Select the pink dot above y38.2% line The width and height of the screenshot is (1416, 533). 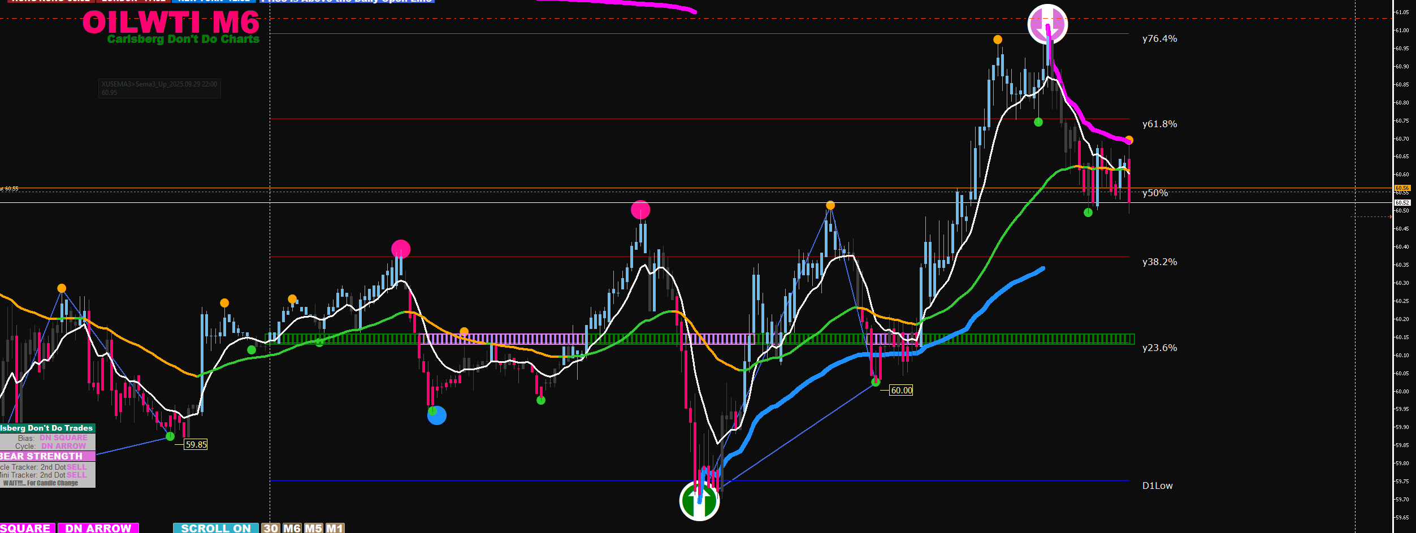(401, 249)
